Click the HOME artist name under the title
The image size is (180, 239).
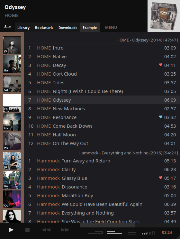[x=12, y=15]
